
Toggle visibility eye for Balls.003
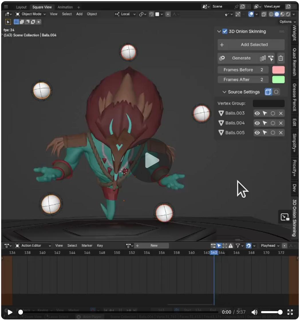tap(257, 113)
